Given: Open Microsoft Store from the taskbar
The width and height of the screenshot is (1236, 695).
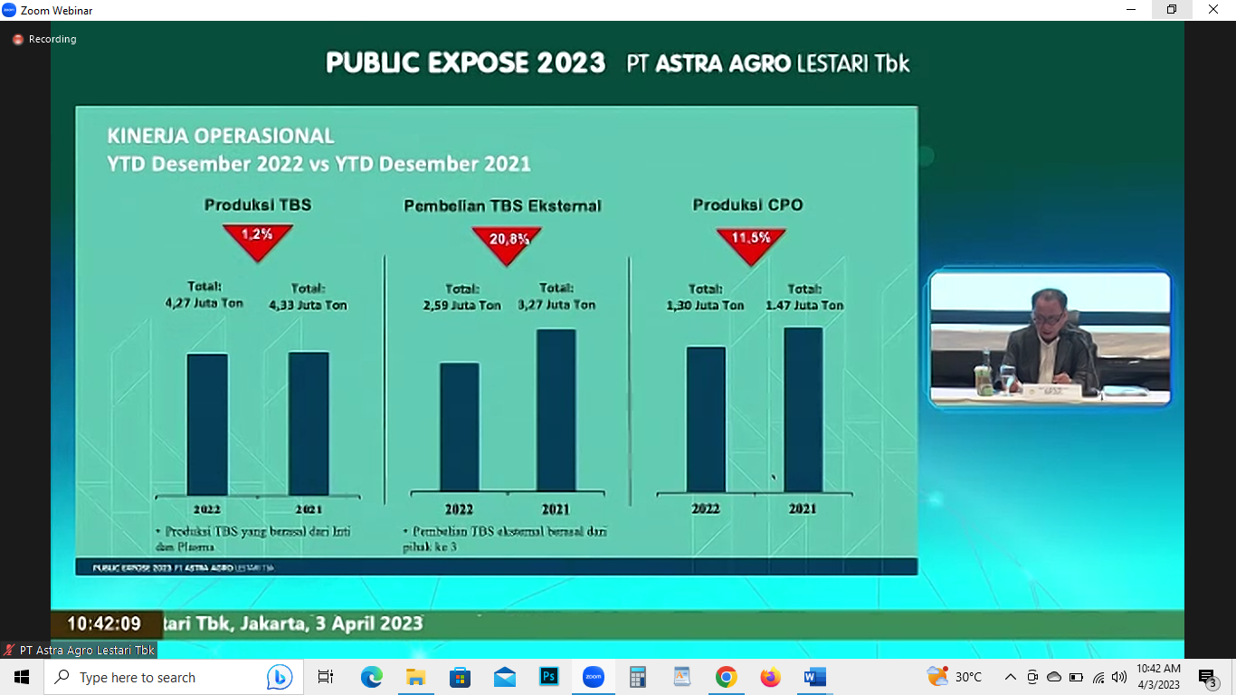Looking at the screenshot, I should (x=460, y=677).
